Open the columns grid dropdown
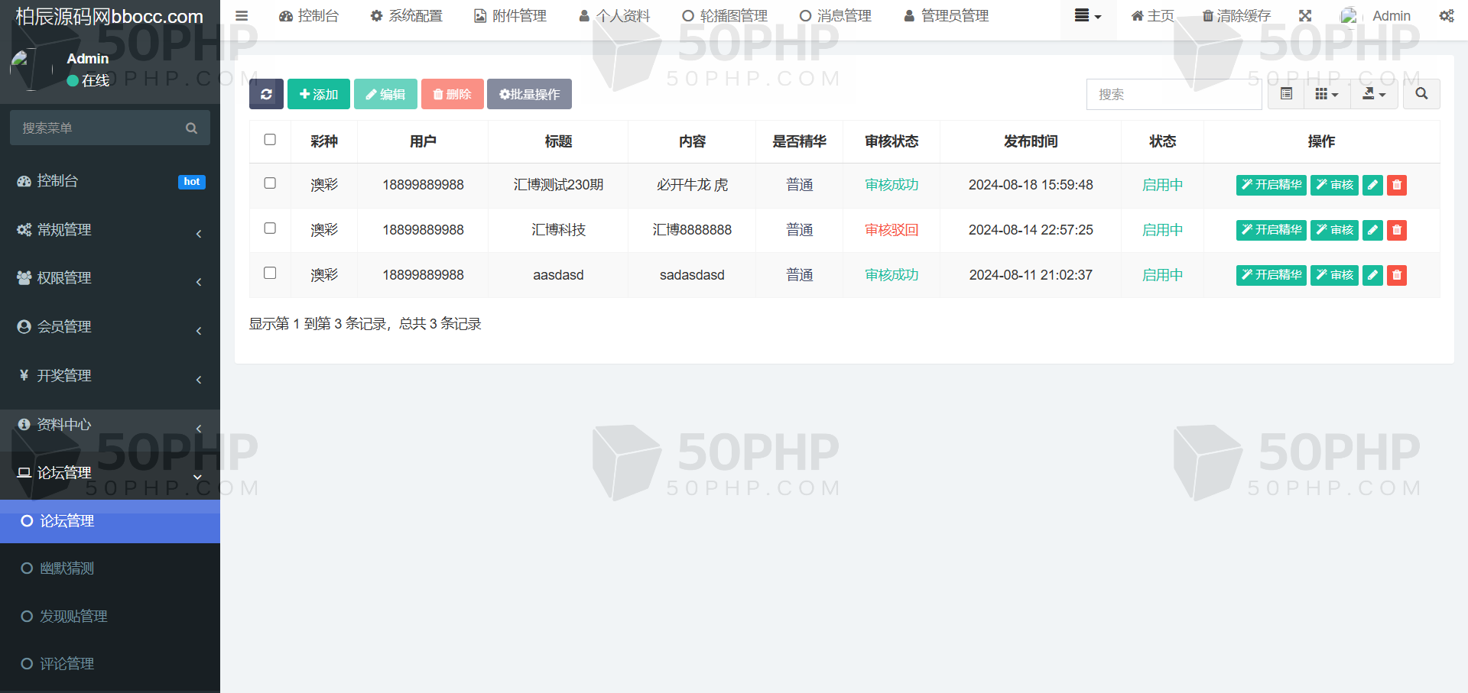This screenshot has height=693, width=1468. 1327,94
